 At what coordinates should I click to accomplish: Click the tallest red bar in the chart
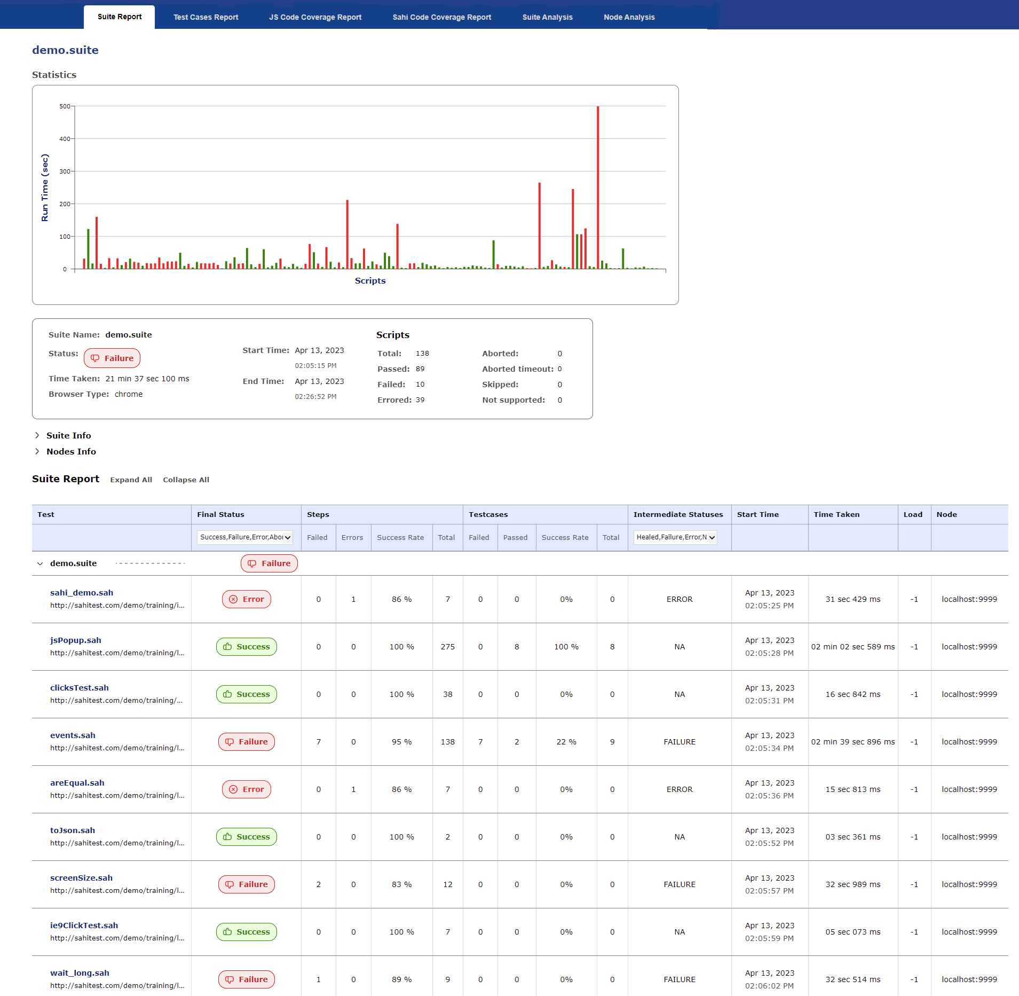pyautogui.click(x=598, y=187)
